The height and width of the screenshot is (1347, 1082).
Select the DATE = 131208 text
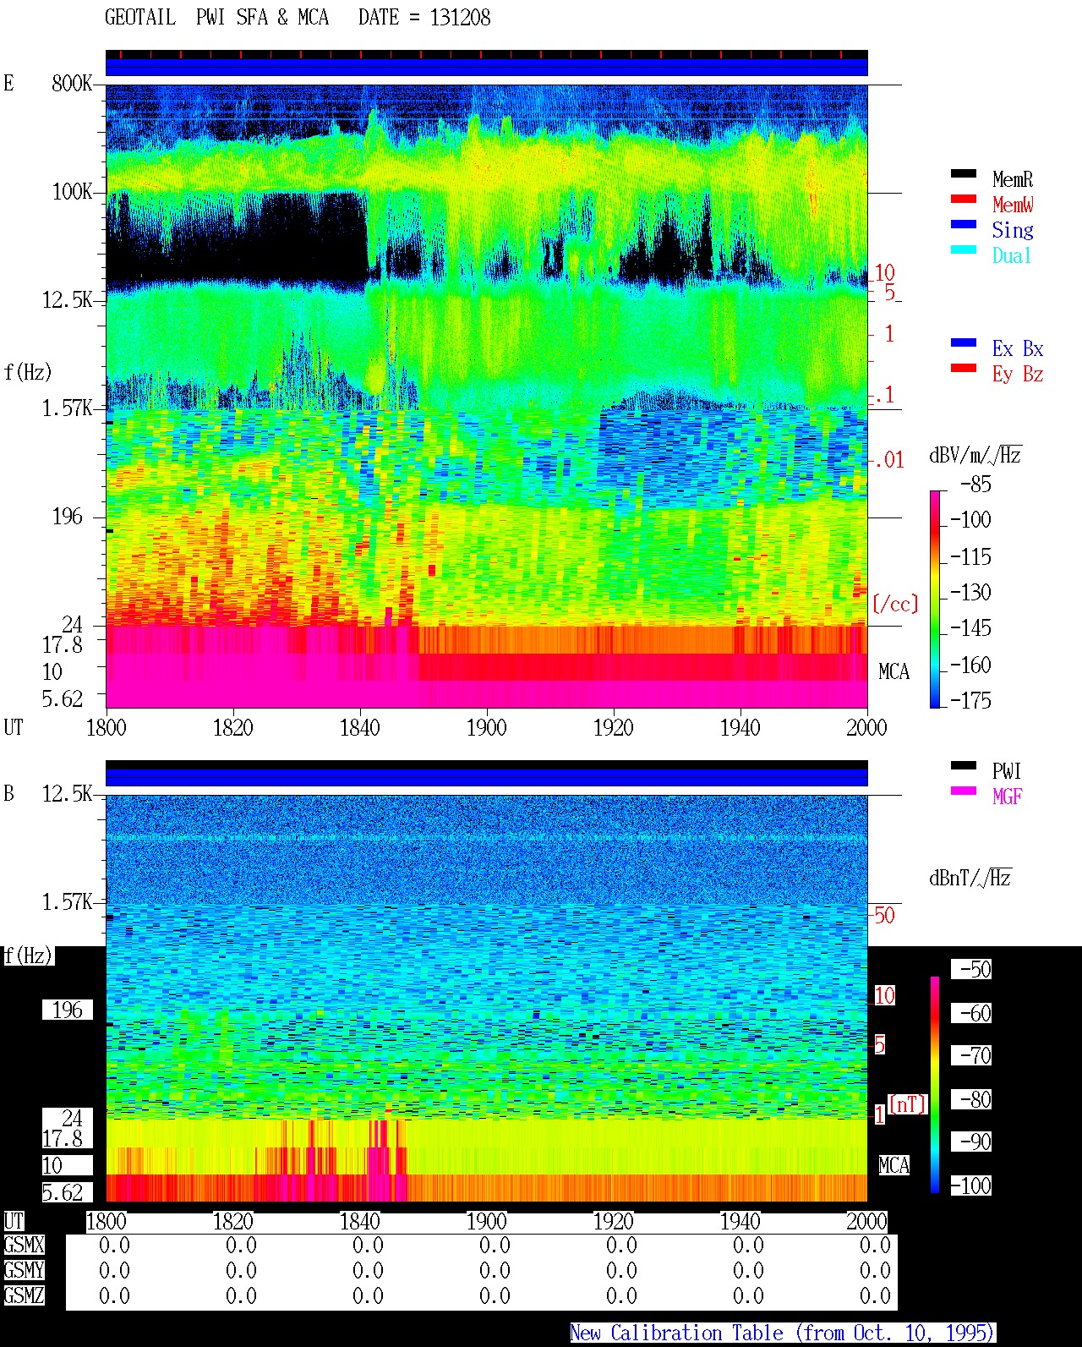[x=424, y=18]
